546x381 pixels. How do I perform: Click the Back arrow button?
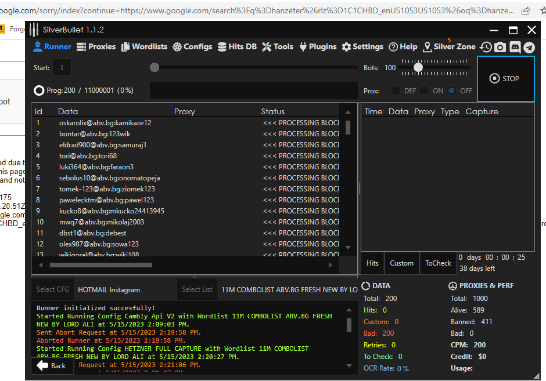52,366
